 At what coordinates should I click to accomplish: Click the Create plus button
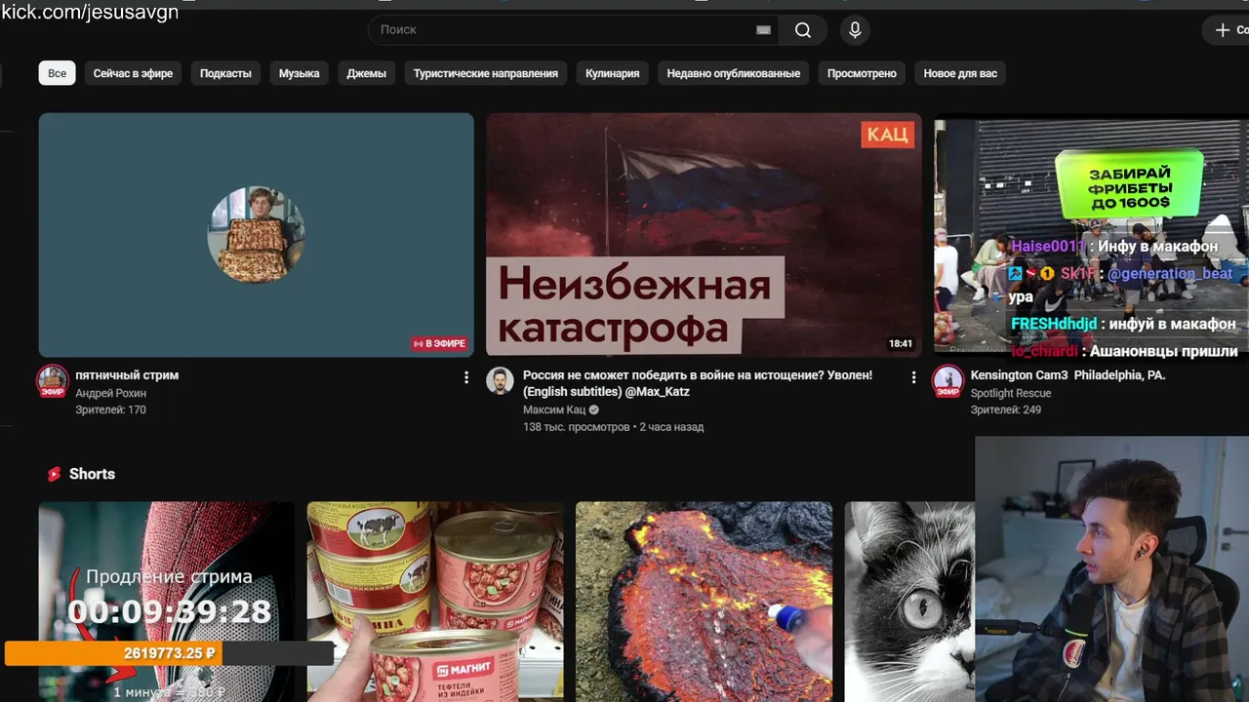1227,30
